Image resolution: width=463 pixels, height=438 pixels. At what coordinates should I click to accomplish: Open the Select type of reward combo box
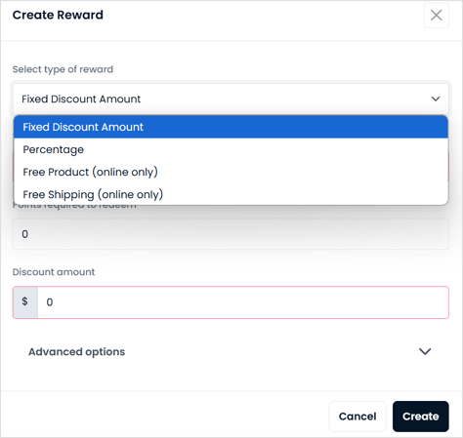point(231,99)
